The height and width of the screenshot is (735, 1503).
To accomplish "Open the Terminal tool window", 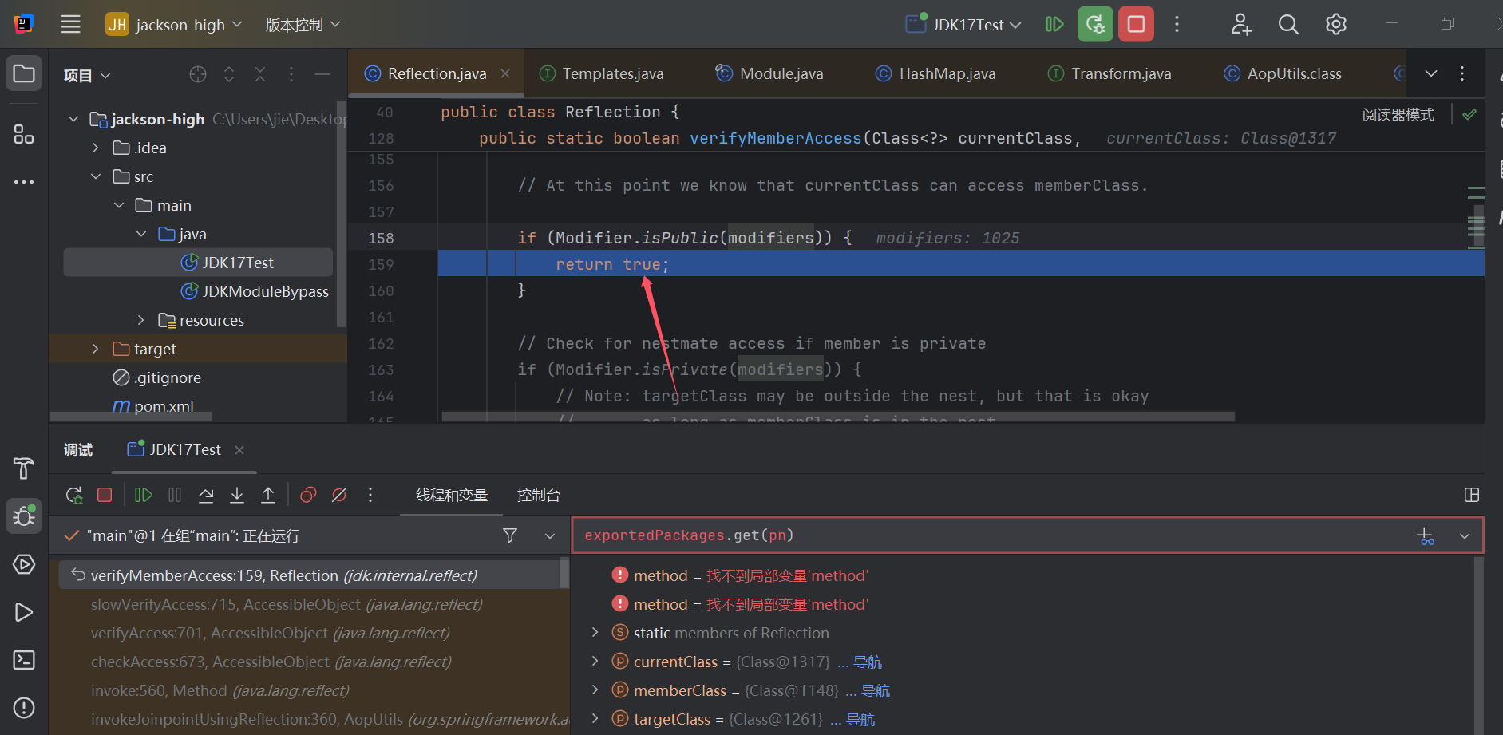I will click(x=24, y=660).
